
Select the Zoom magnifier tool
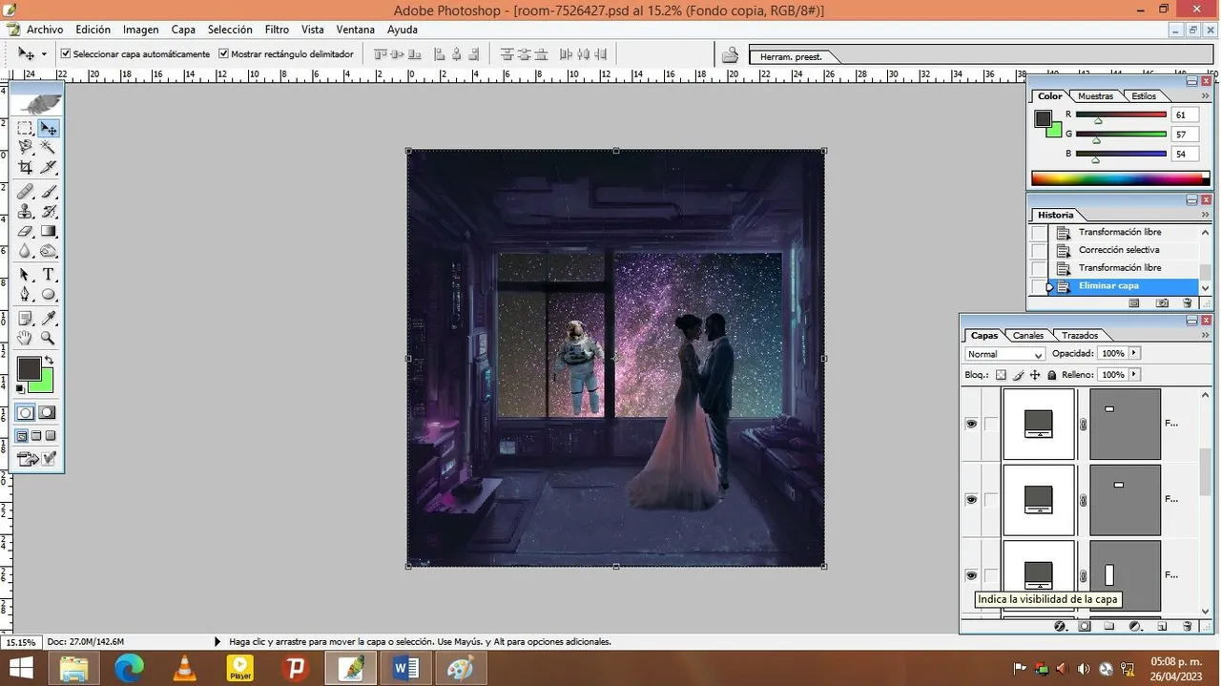point(49,338)
